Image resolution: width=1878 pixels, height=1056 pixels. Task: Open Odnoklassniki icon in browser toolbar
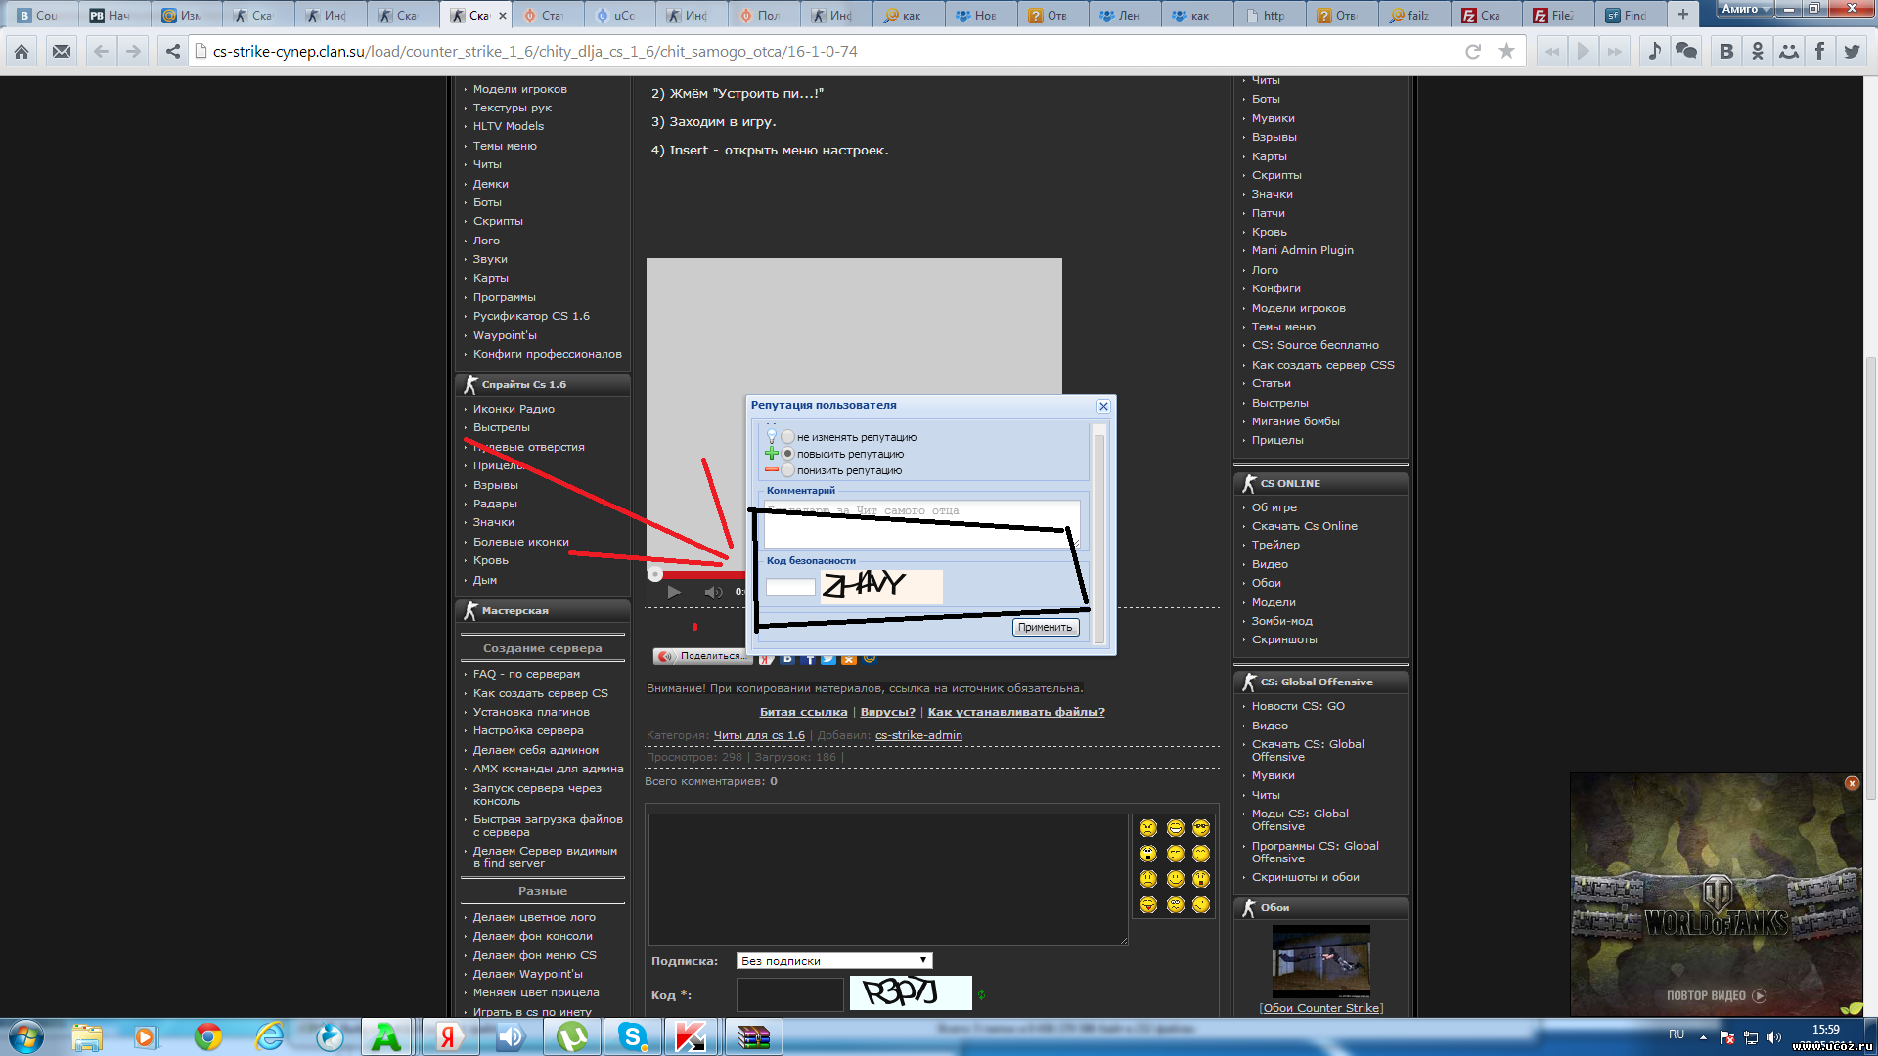point(1758,51)
